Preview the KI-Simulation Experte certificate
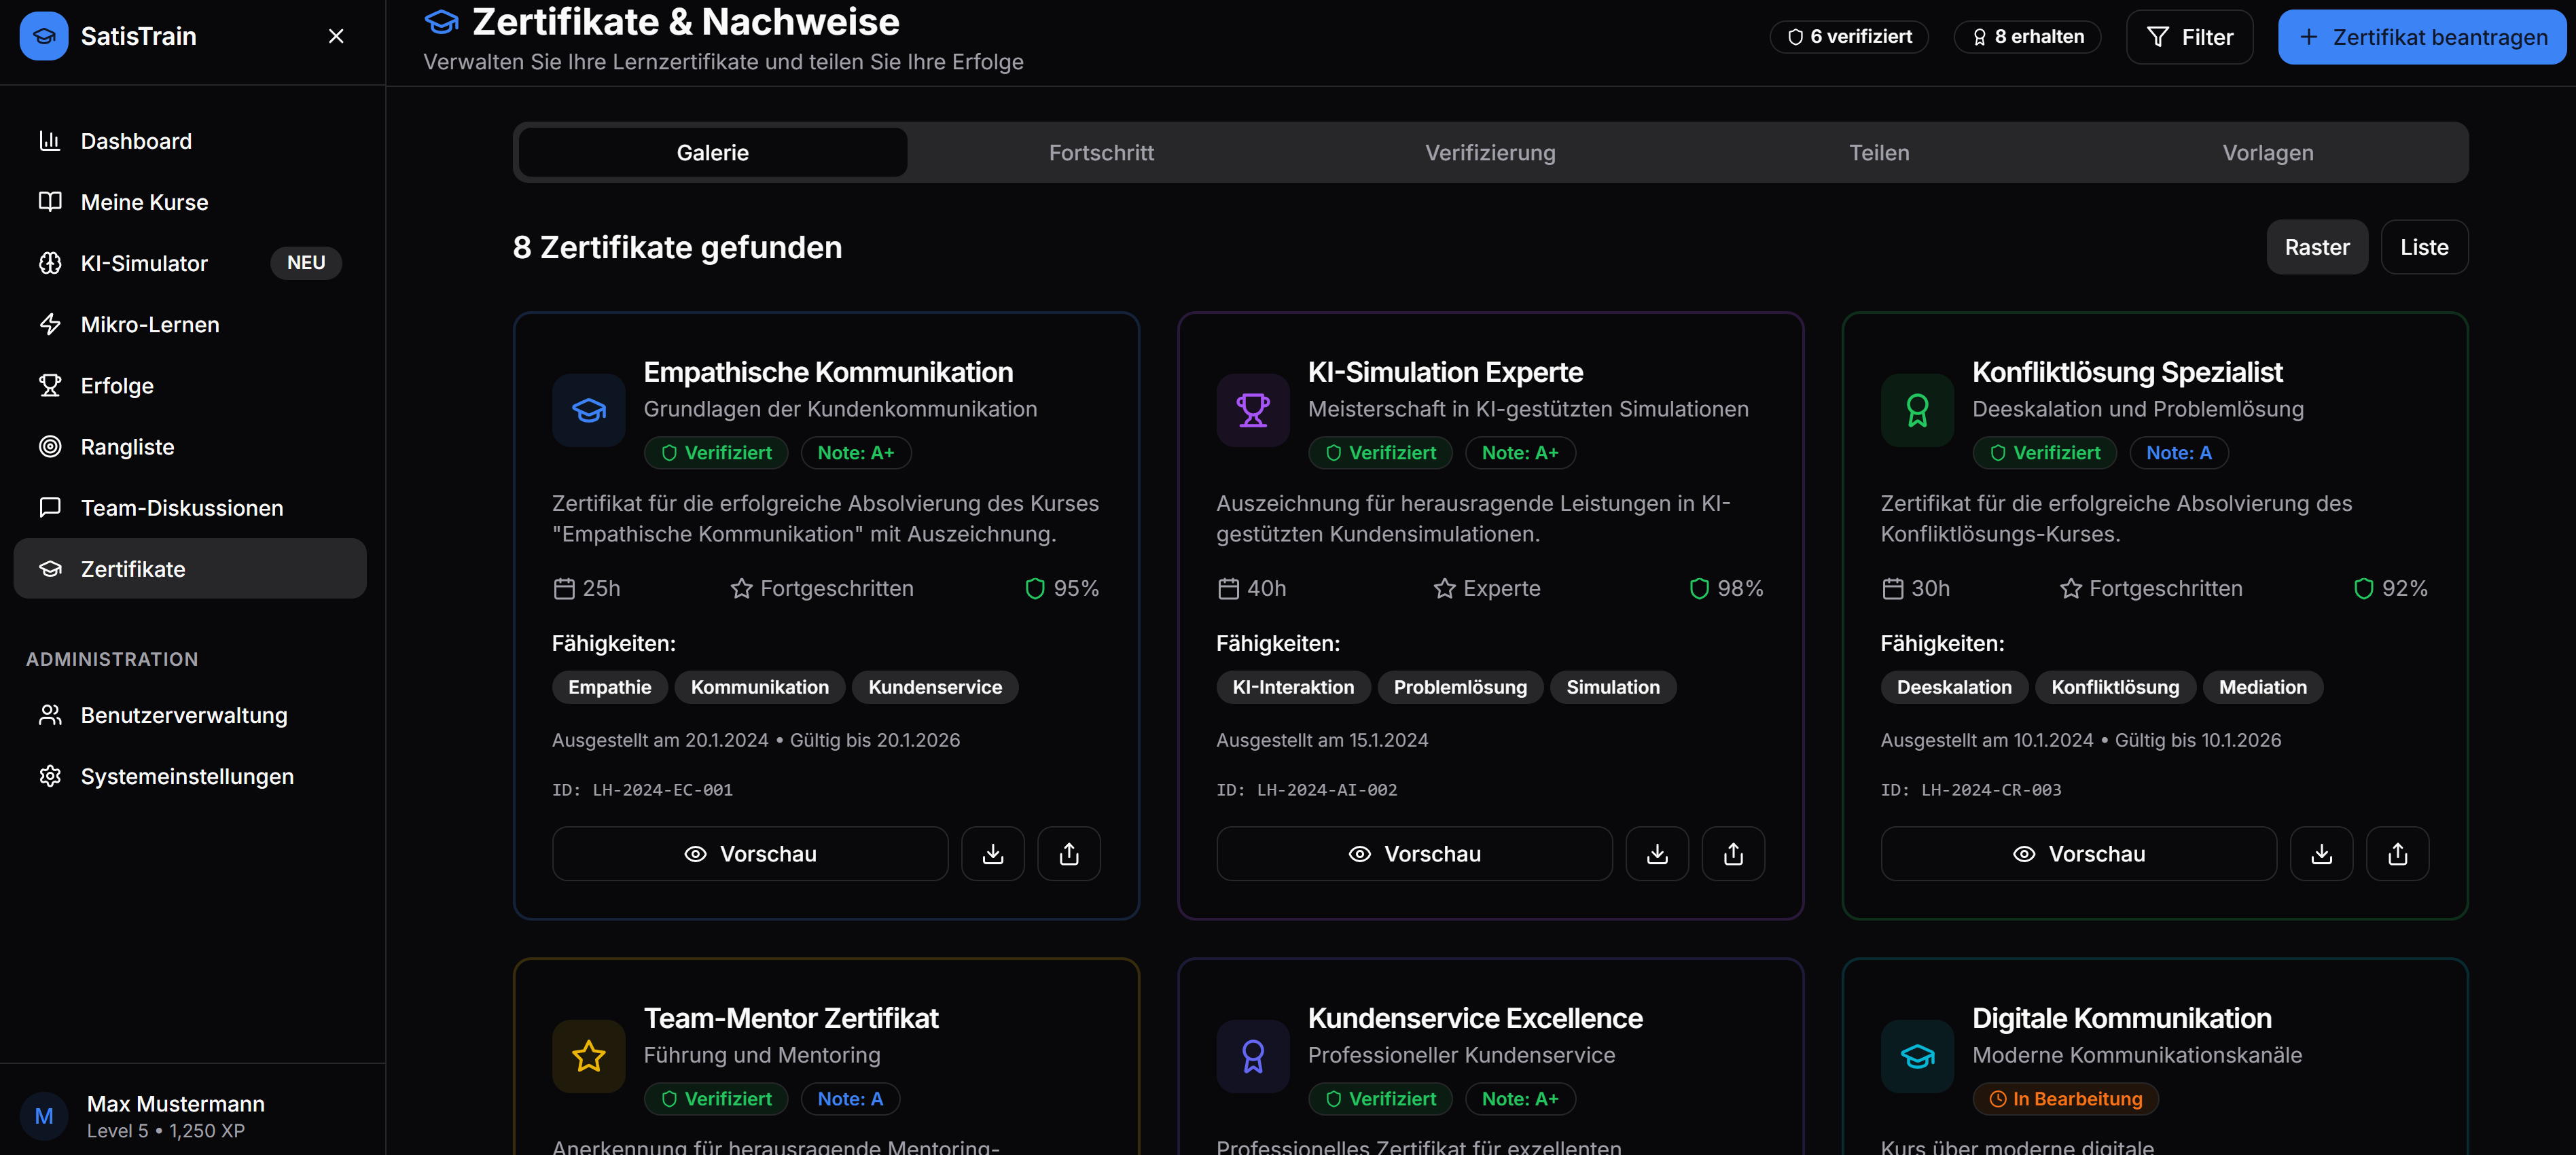Screen dimensions: 2576x1155 click(x=1414, y=854)
